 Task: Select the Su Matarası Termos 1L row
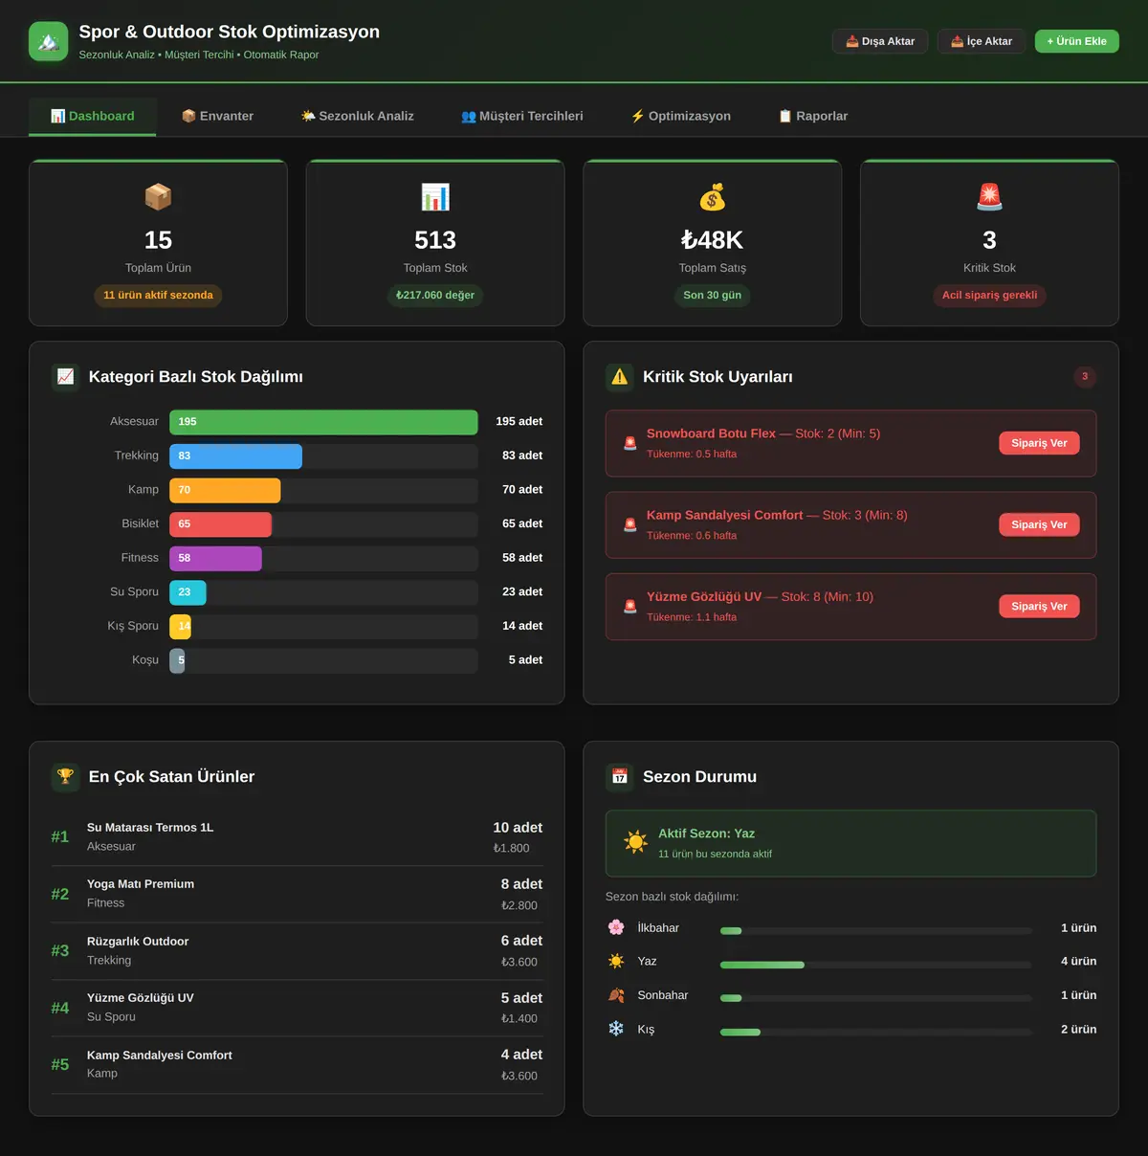tap(297, 837)
